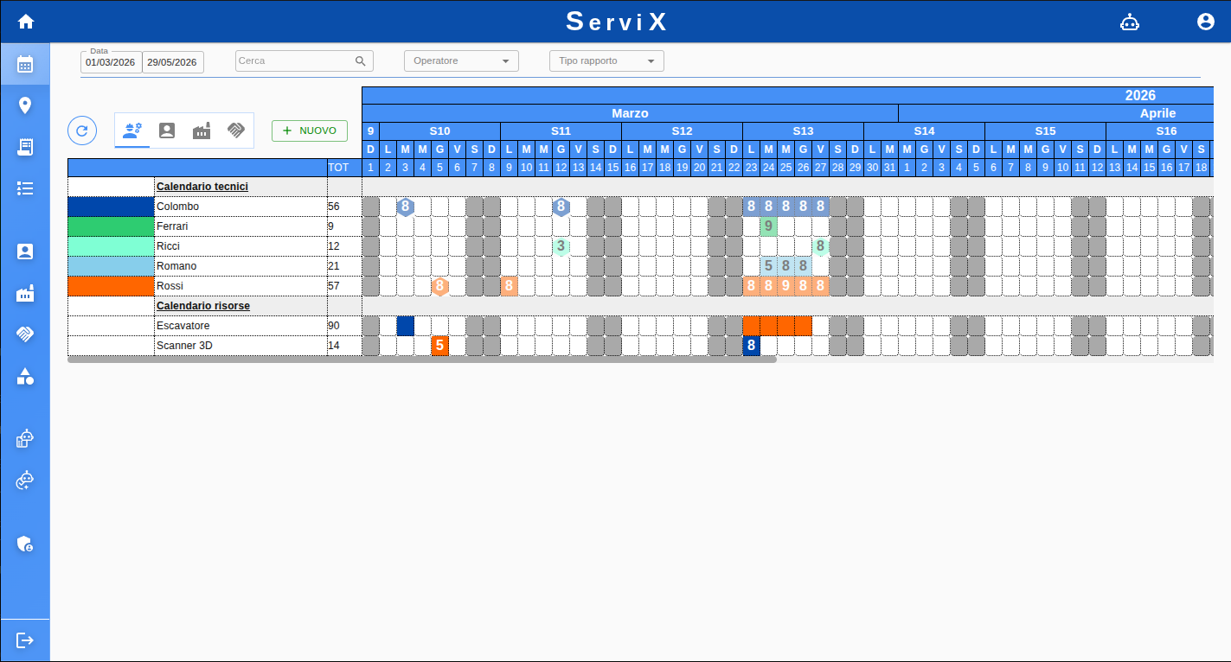Open Escavatore's blue booking on March 3
Viewport: 1231px width, 662px height.
point(405,326)
